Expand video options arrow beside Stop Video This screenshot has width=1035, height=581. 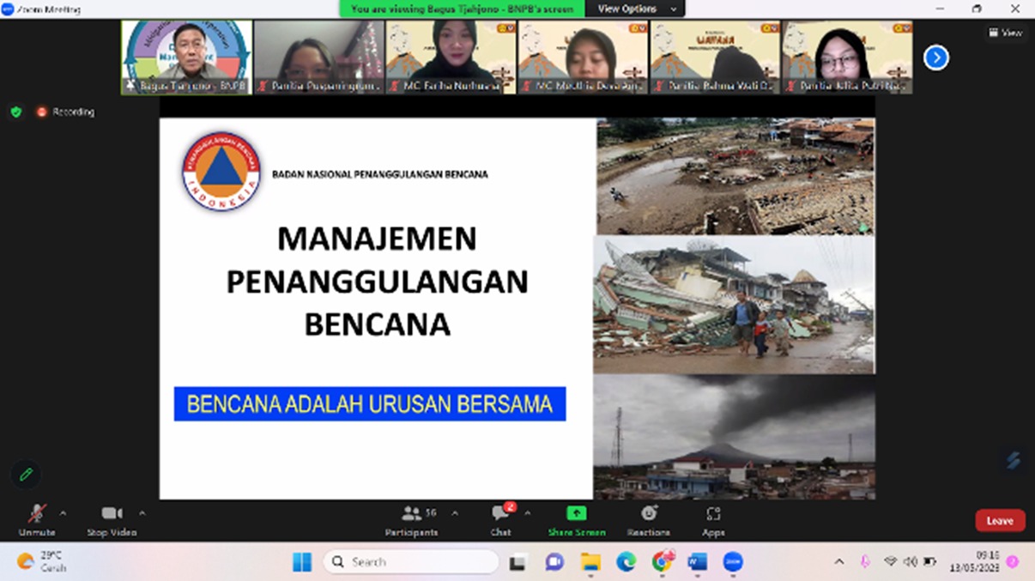(x=142, y=513)
